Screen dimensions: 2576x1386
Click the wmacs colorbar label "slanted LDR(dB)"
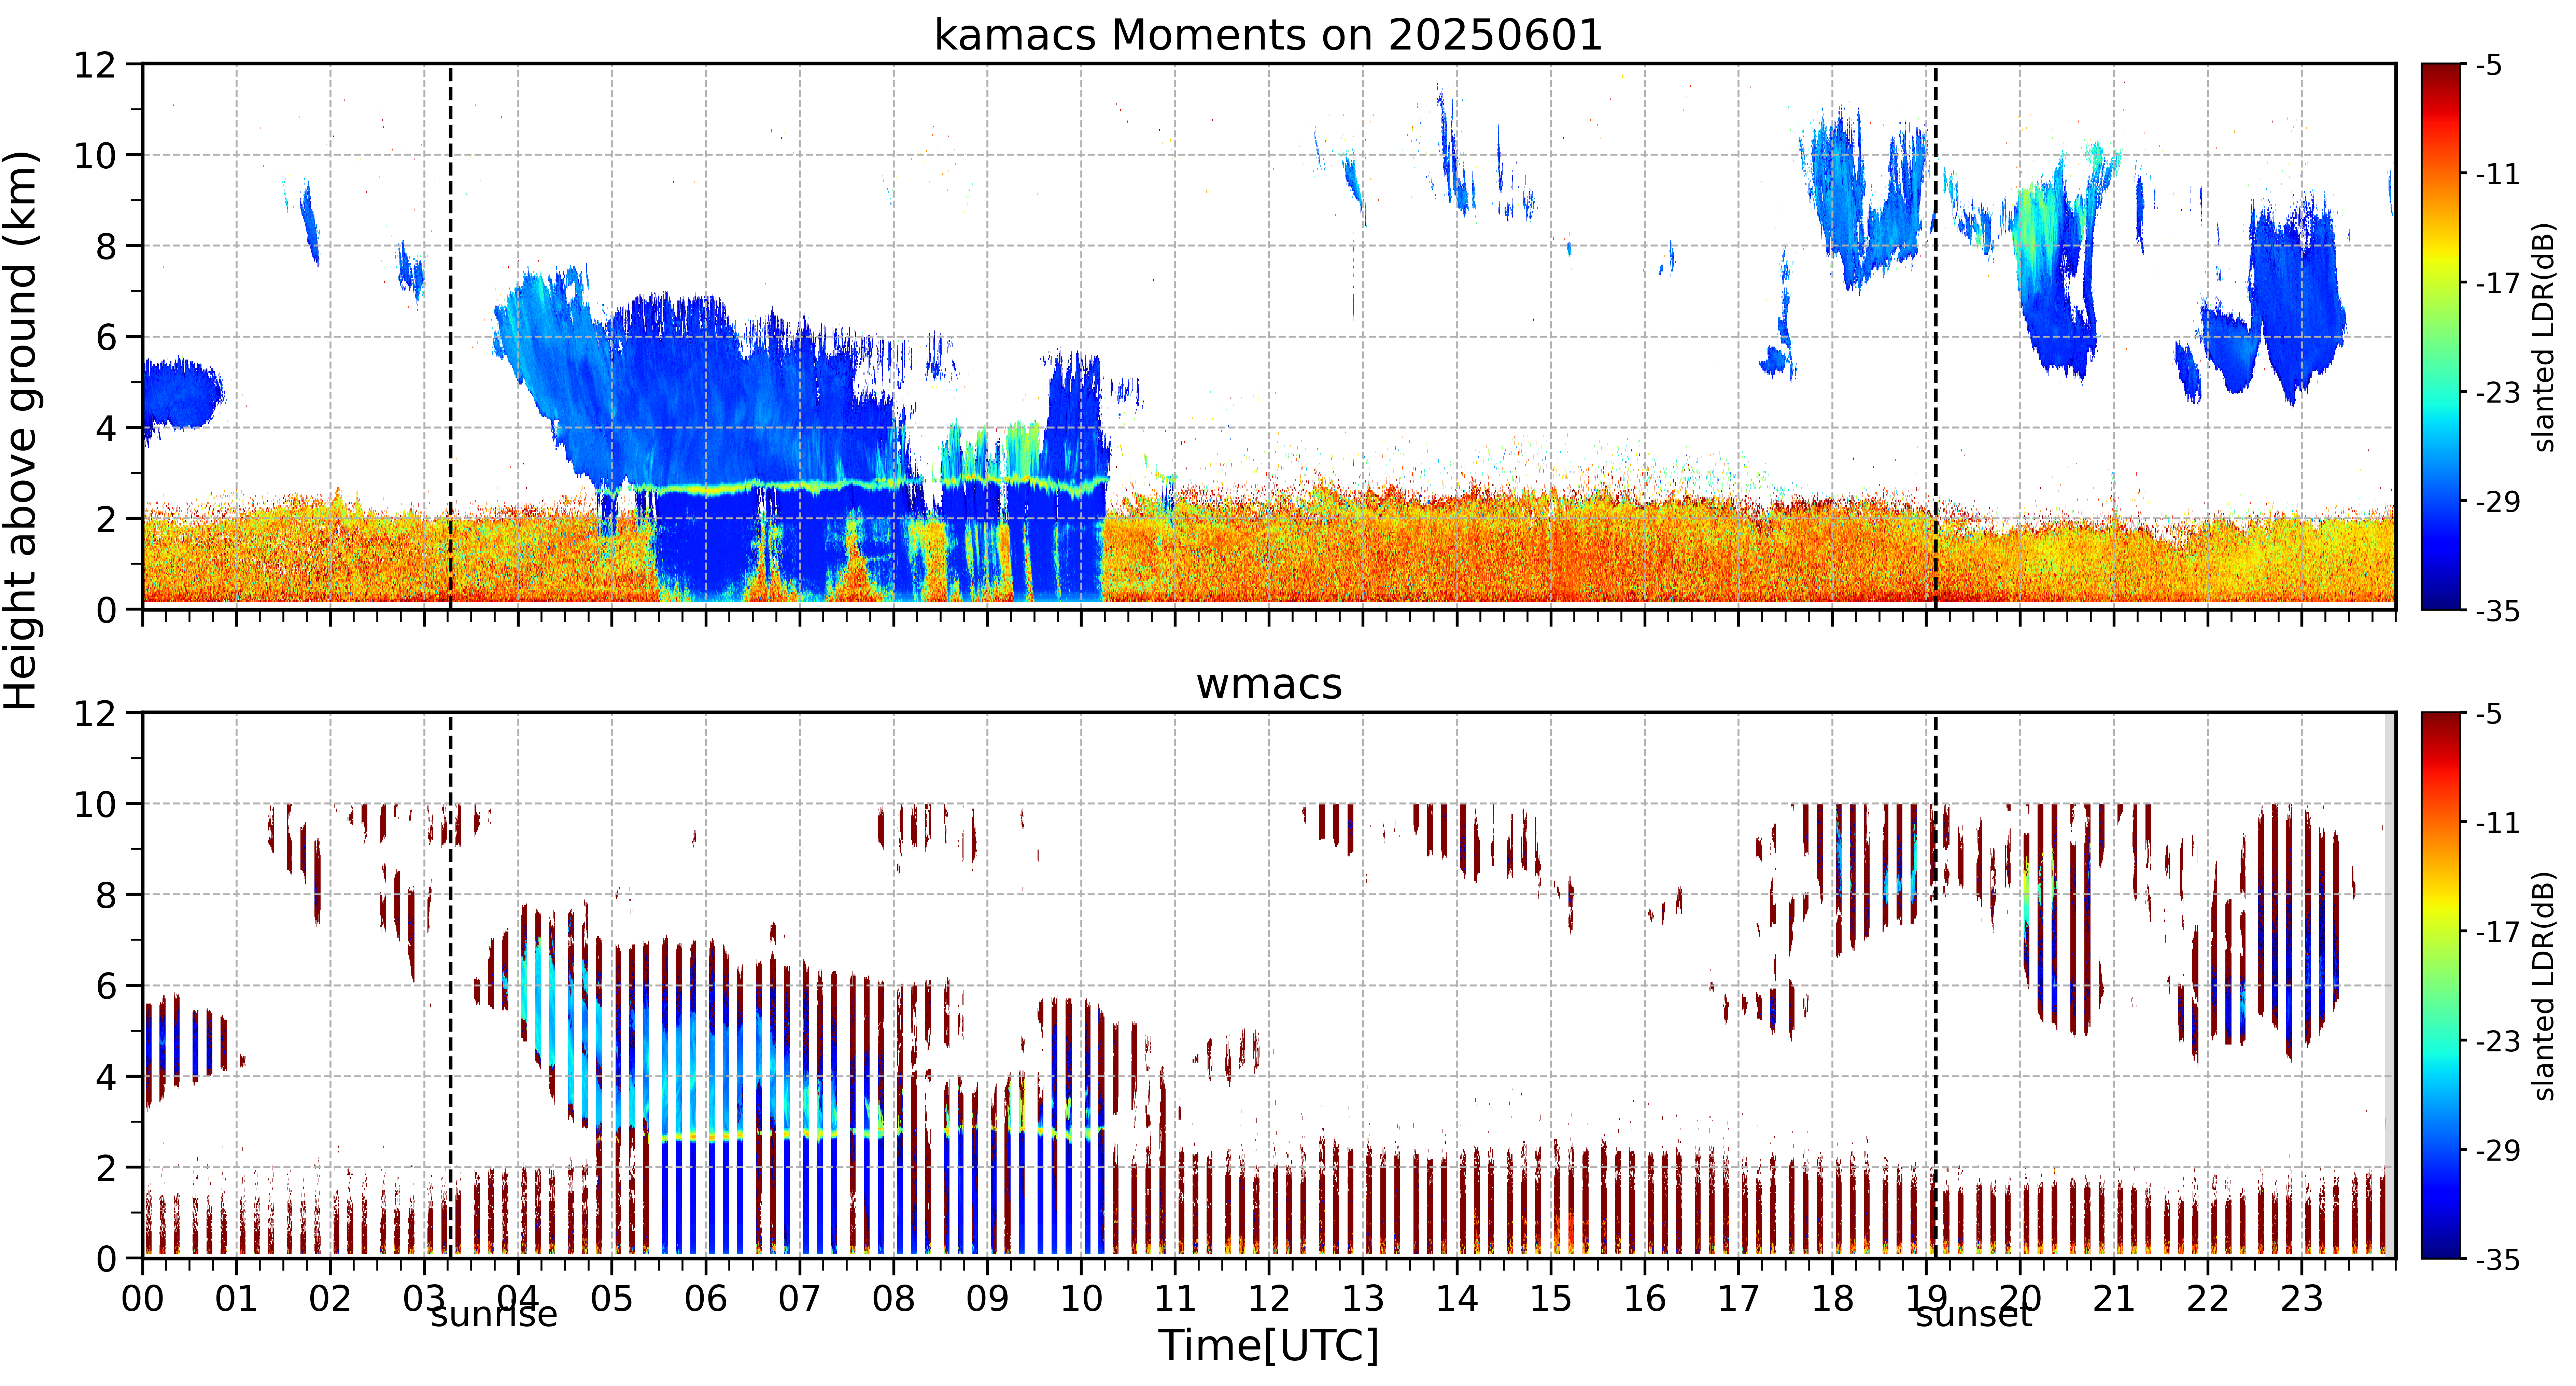click(x=2544, y=986)
